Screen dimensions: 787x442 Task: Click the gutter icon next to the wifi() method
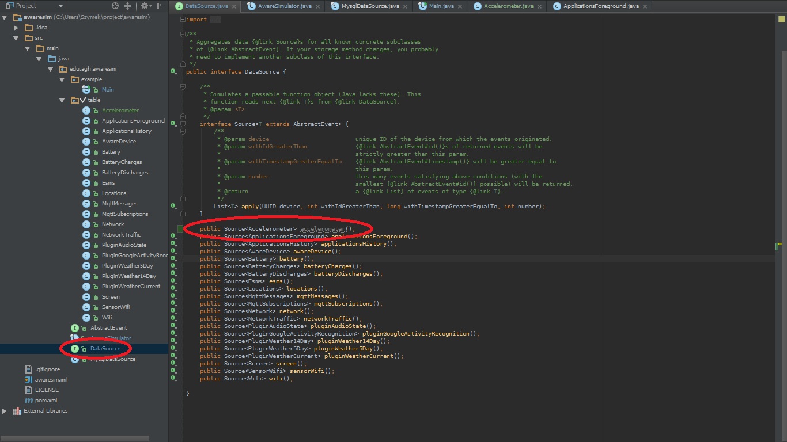pos(173,378)
